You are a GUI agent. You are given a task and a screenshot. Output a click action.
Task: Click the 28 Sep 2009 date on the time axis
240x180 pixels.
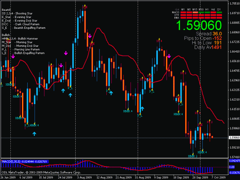click(x=200, y=177)
